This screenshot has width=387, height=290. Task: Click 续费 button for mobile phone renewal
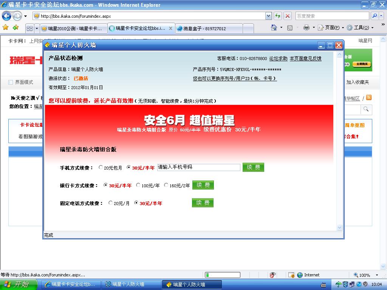[x=253, y=167]
